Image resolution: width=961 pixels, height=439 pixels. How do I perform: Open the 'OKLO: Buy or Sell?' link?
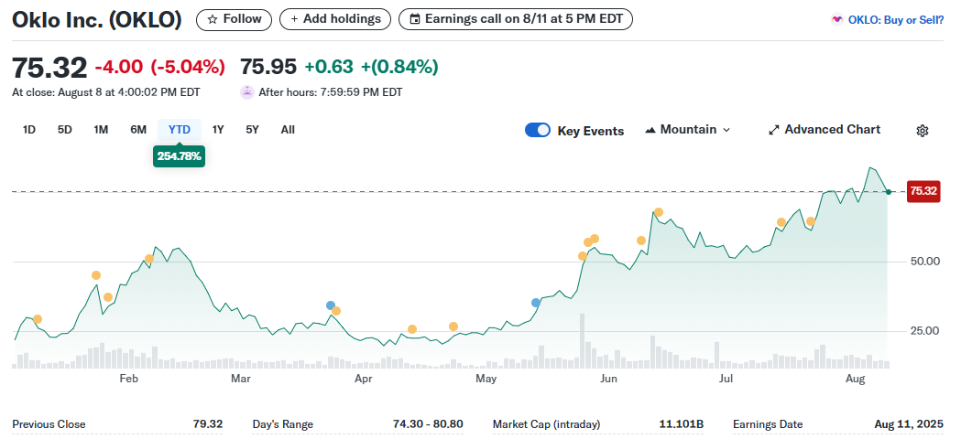pos(888,19)
